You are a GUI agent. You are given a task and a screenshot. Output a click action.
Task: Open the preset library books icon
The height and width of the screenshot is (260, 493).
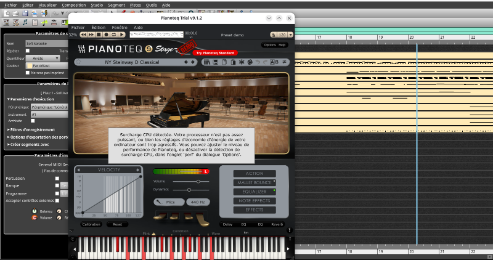click(206, 62)
